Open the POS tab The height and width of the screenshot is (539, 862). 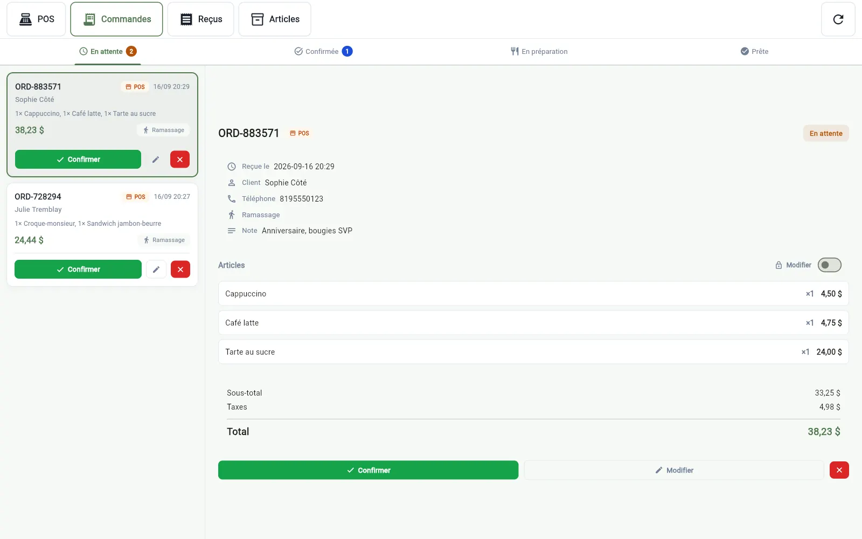point(36,19)
